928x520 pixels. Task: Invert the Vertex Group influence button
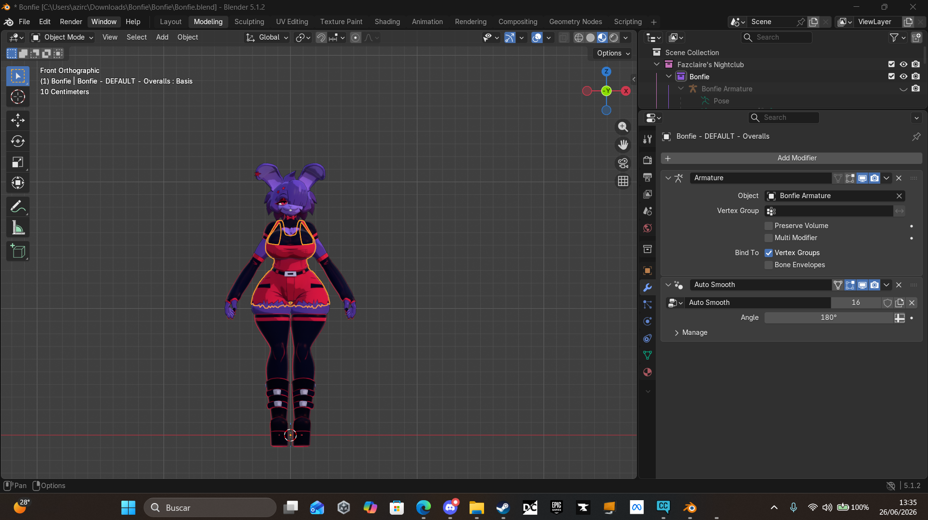(x=899, y=211)
